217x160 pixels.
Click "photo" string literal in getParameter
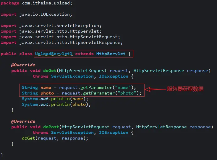click(127, 93)
